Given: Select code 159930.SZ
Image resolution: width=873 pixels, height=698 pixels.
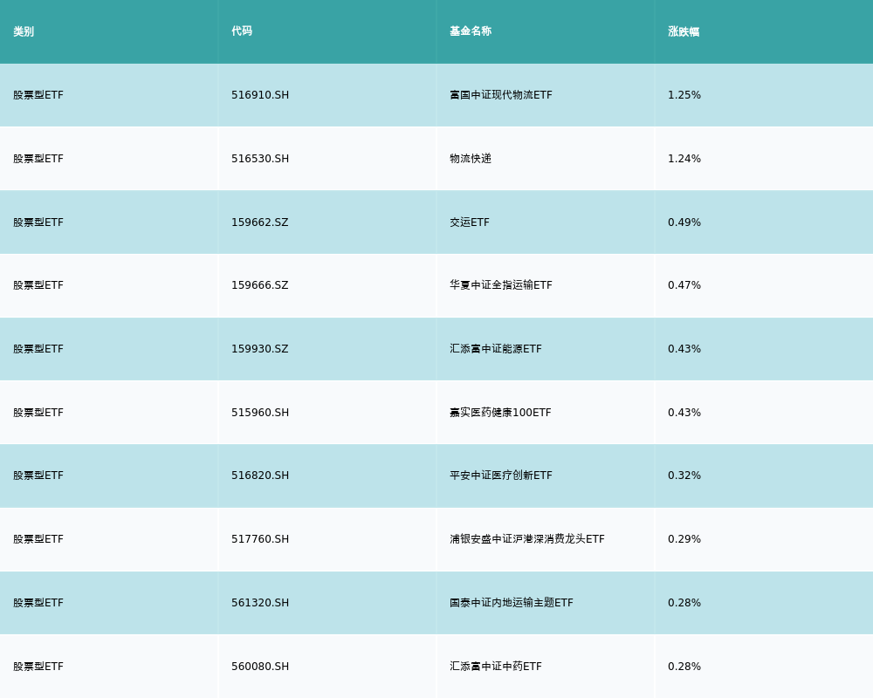Looking at the screenshot, I should tap(260, 349).
